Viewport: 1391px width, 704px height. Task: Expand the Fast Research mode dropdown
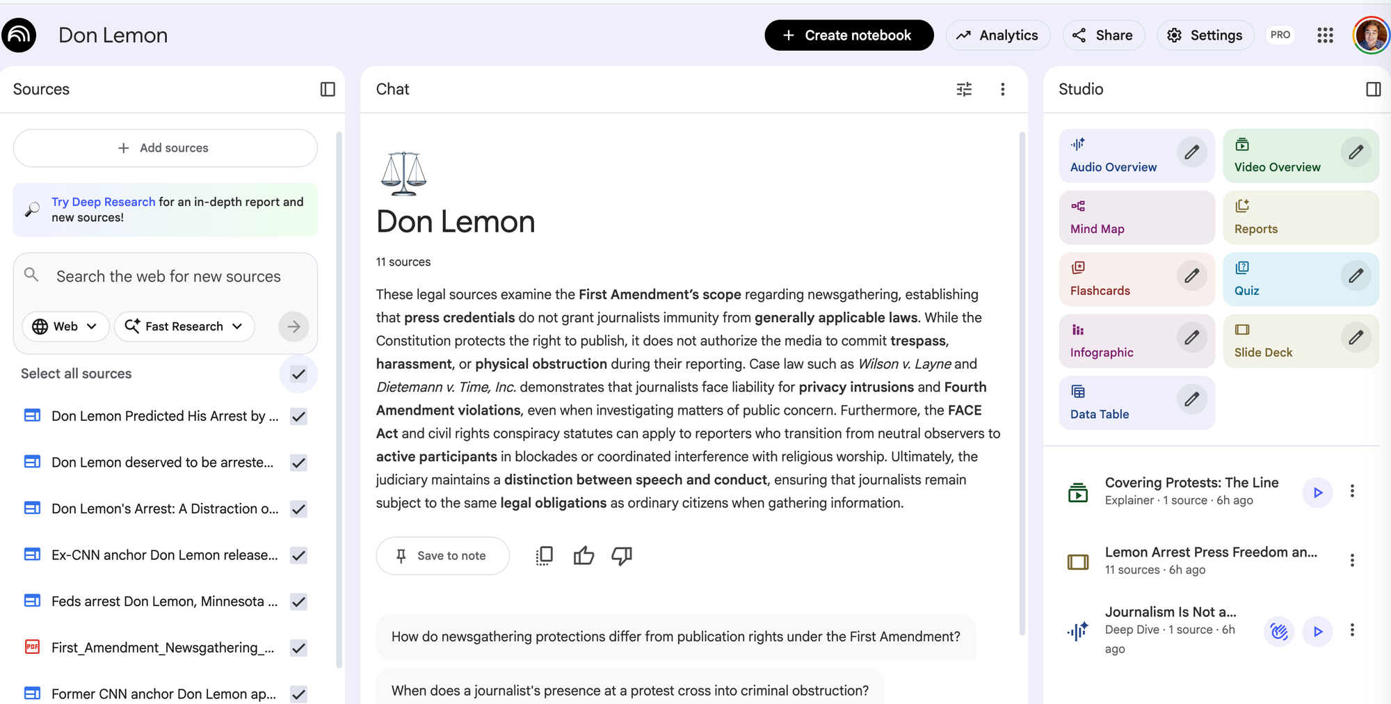(x=184, y=326)
